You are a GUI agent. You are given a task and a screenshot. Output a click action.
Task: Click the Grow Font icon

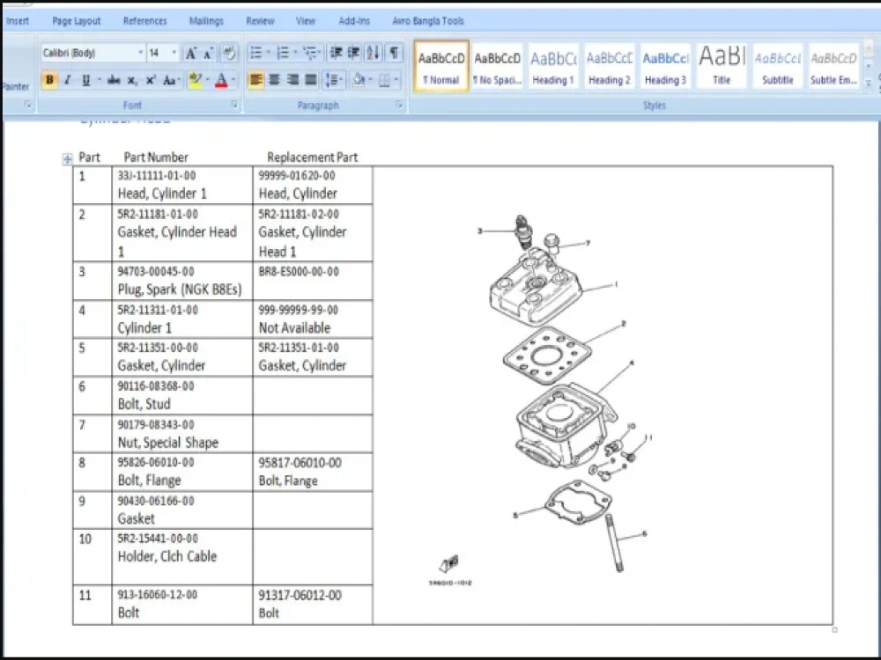tap(190, 54)
